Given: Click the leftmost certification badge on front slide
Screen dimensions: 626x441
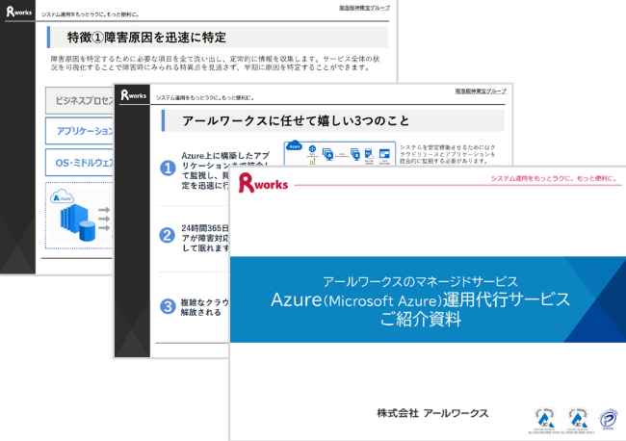Looking at the screenshot, I should pos(545,420).
